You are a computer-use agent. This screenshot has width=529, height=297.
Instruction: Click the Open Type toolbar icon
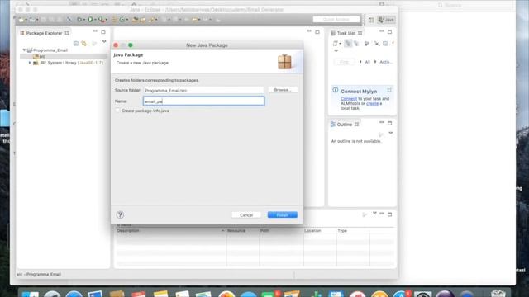[136, 20]
